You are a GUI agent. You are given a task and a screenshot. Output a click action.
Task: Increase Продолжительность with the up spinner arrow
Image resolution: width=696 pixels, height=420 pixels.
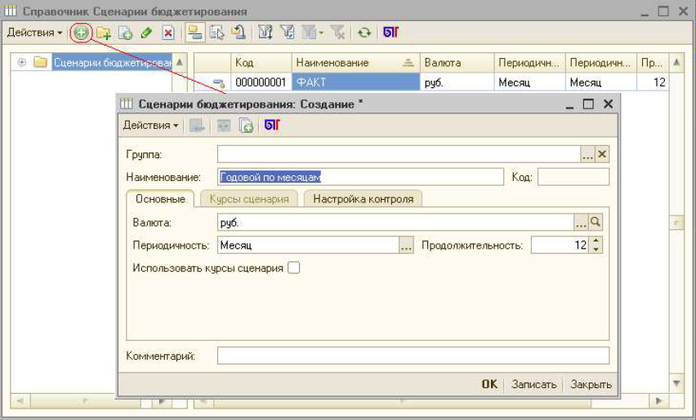click(x=596, y=241)
